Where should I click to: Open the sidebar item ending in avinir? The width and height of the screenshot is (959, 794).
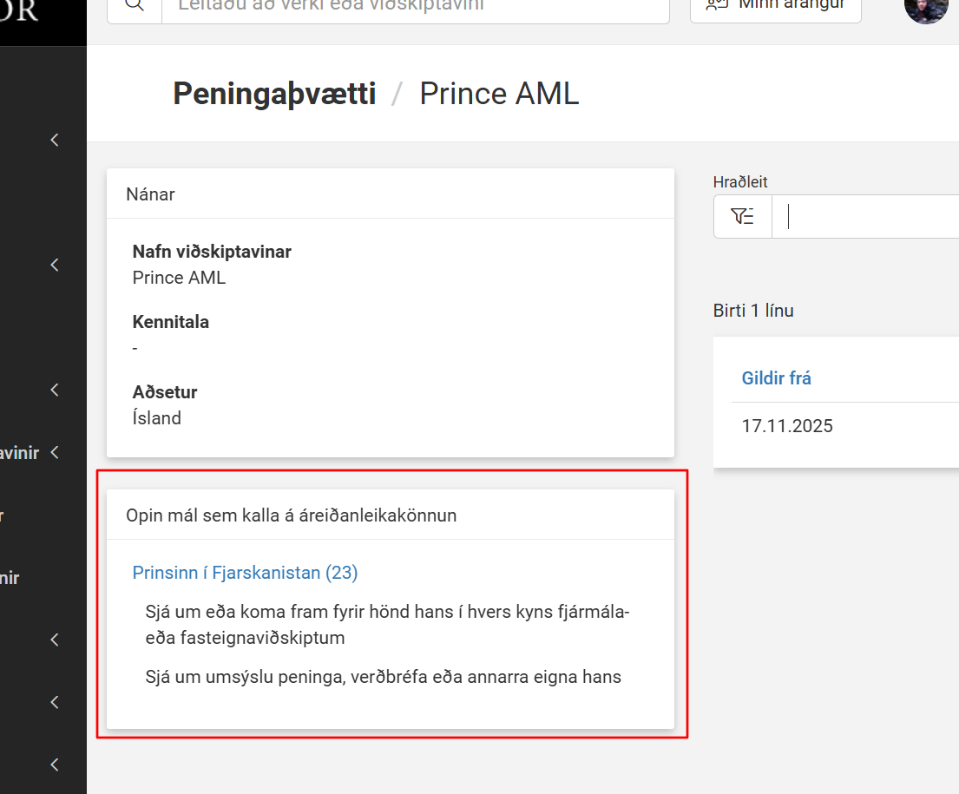20,453
